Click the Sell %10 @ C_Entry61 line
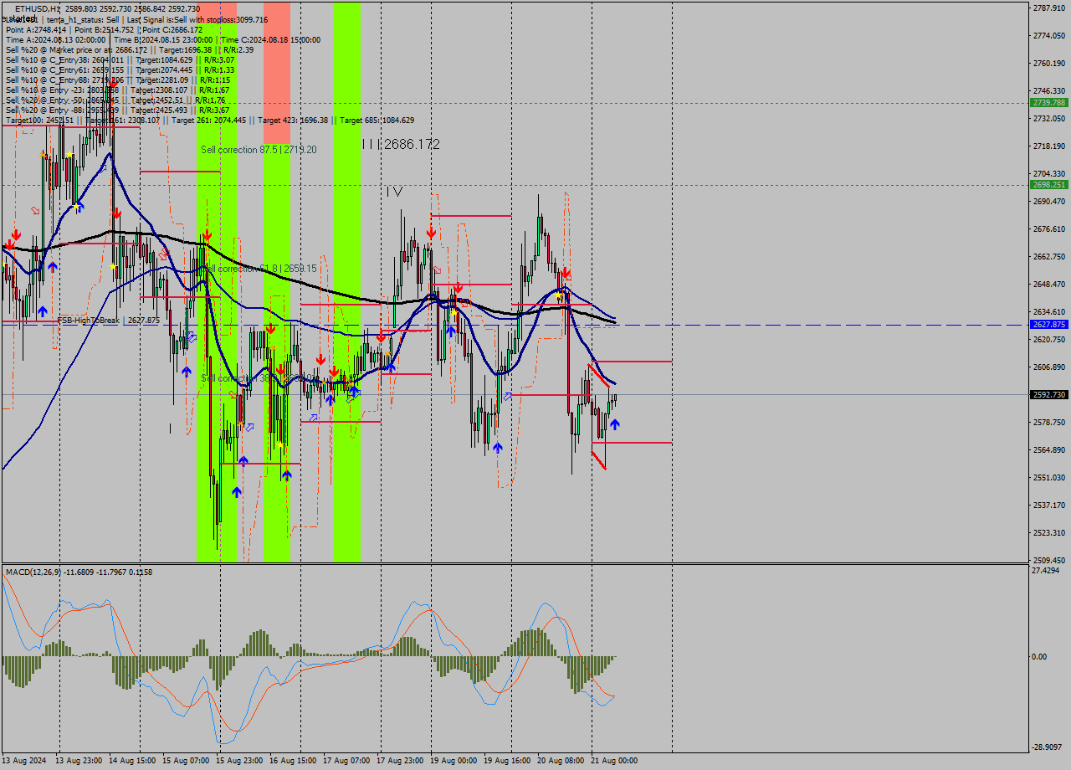This screenshot has height=770, width=1071. point(120,69)
